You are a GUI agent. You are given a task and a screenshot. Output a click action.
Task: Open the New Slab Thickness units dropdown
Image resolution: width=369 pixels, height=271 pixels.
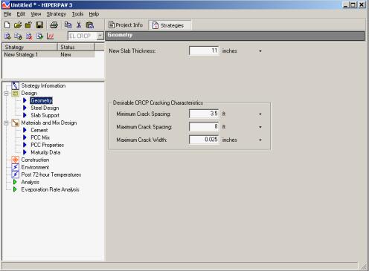coord(260,51)
